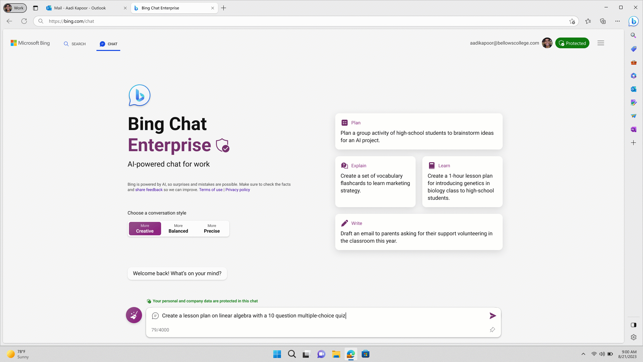This screenshot has width=643, height=362.
Task: Click the Protected status button
Action: (x=572, y=43)
